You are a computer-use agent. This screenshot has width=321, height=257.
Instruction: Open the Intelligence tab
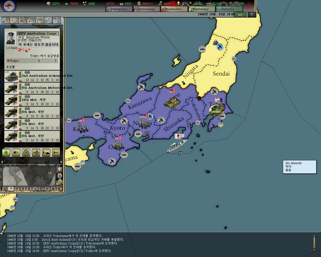[x=119, y=9]
